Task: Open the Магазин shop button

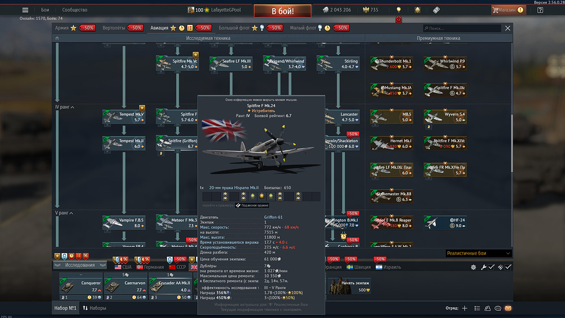Action: (508, 10)
